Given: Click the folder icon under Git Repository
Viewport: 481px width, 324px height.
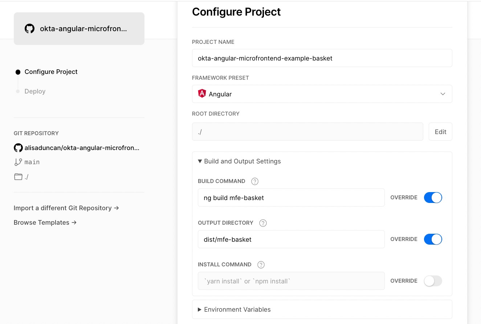Looking at the screenshot, I should pos(18,177).
